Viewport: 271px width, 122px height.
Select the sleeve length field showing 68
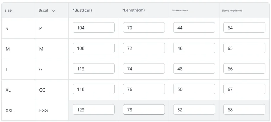(244, 109)
